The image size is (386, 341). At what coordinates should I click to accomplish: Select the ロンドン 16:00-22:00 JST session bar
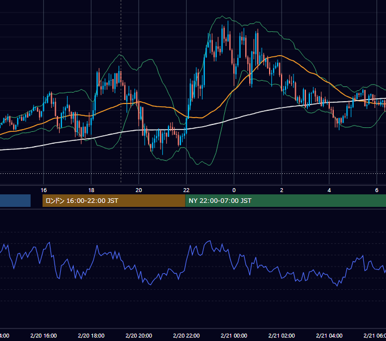[114, 201]
